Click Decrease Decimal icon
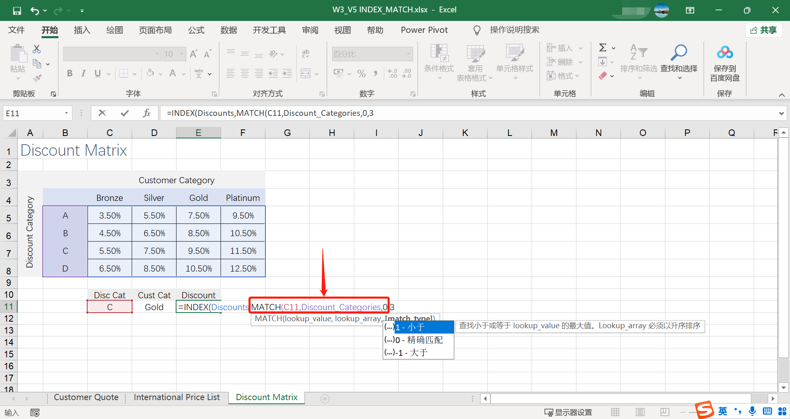The image size is (790, 419). pos(407,74)
